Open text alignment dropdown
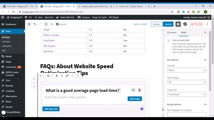214x120 pixels. pyautogui.click(x=49, y=76)
